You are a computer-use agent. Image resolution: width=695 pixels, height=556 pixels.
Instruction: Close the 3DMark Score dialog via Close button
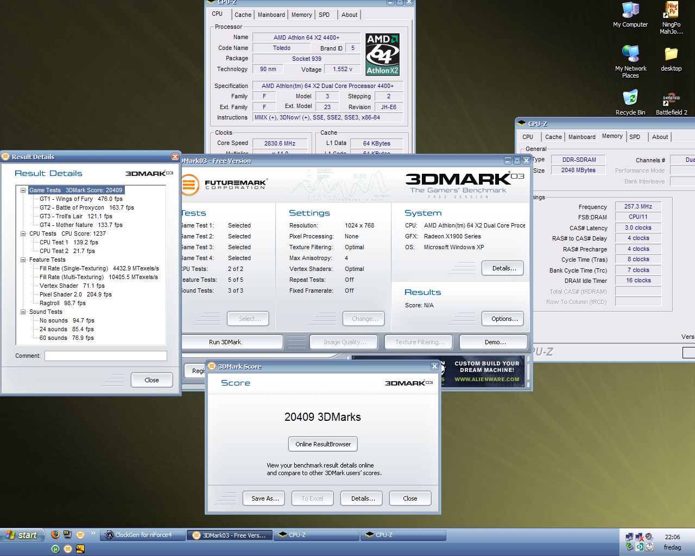pyautogui.click(x=410, y=498)
